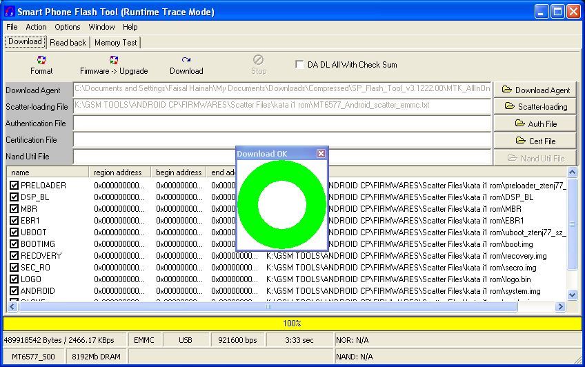Screen dimensions: 585x367
Task: Click the Certification File field
Action: click(x=282, y=140)
